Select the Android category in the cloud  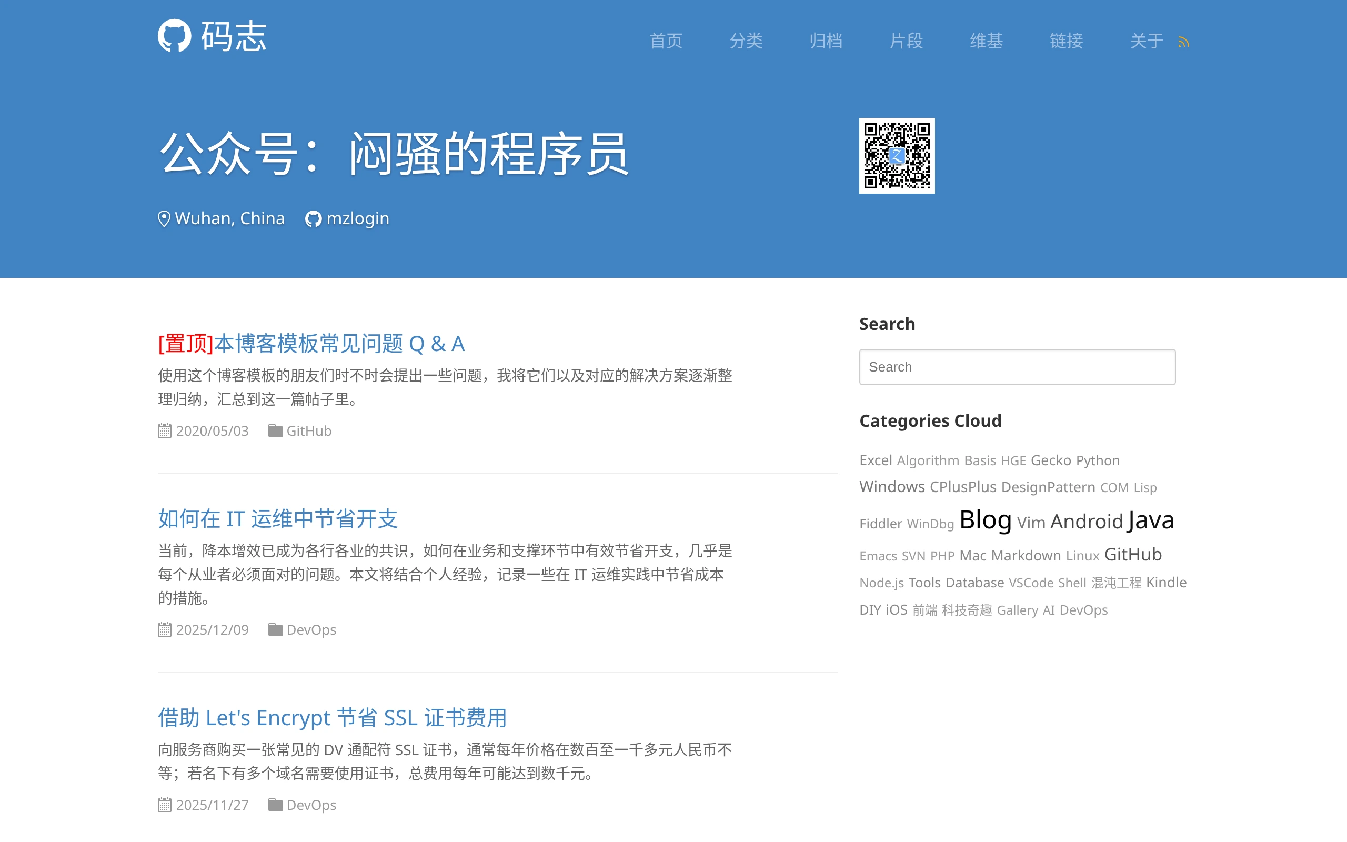pos(1087,522)
